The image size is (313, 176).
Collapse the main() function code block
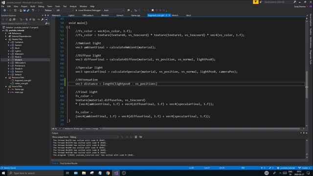(67, 27)
